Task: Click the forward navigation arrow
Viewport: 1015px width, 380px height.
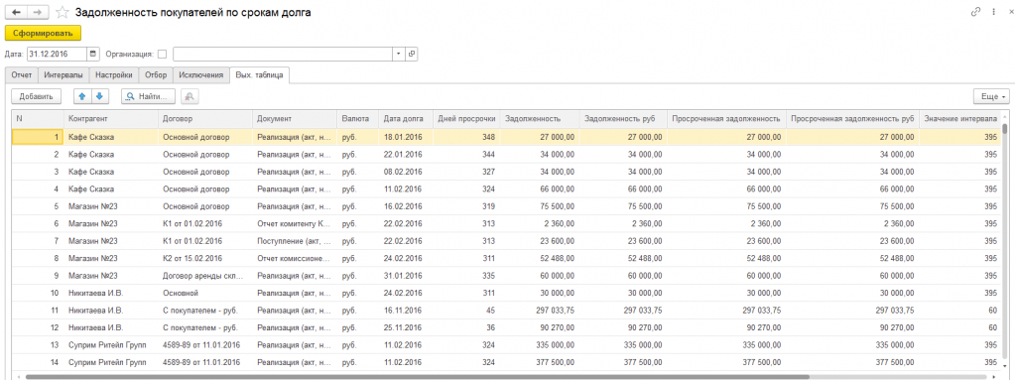Action: [37, 12]
